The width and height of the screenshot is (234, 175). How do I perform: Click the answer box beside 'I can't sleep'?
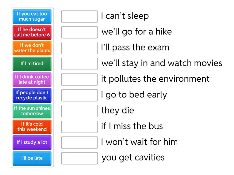tap(80, 17)
